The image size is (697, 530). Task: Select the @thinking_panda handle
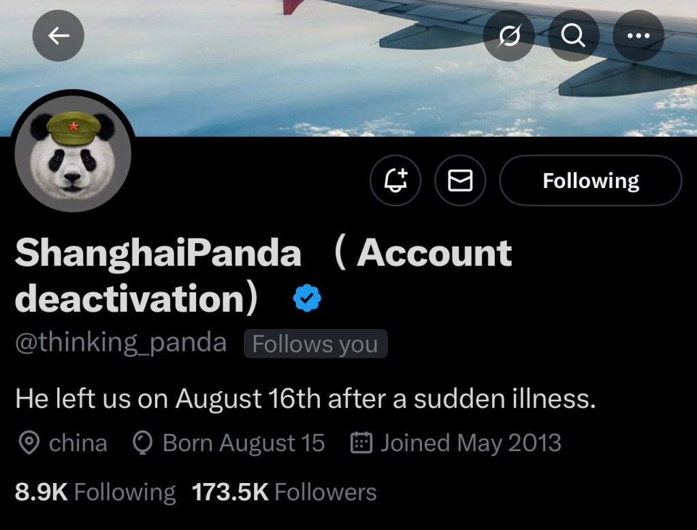pyautogui.click(x=121, y=343)
